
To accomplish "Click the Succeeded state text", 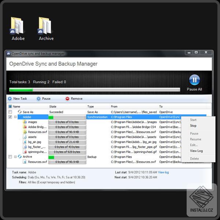I will tap(56, 112).
